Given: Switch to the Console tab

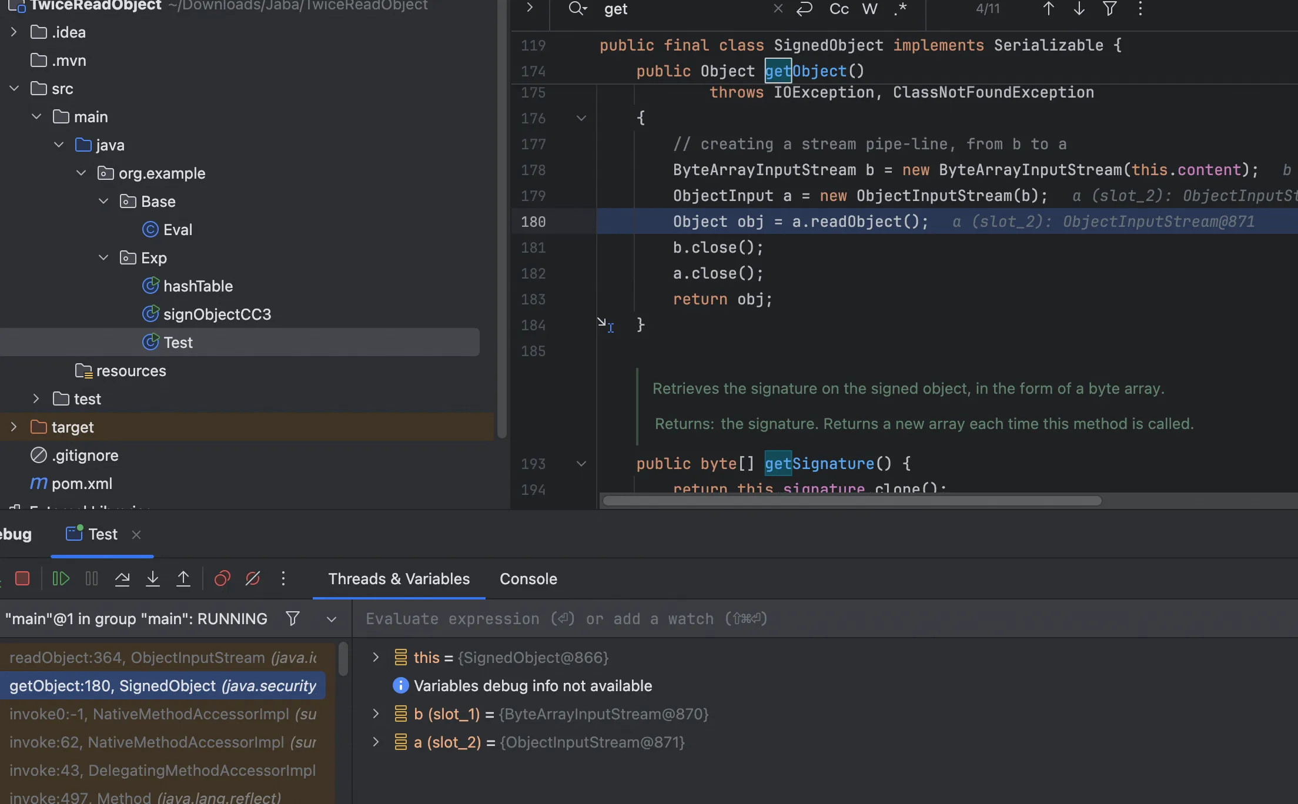Looking at the screenshot, I should tap(528, 579).
